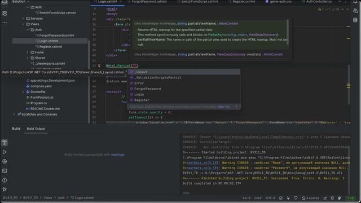Select the Build tab in bottom panel
The width and height of the screenshot is (361, 203).
(16, 129)
